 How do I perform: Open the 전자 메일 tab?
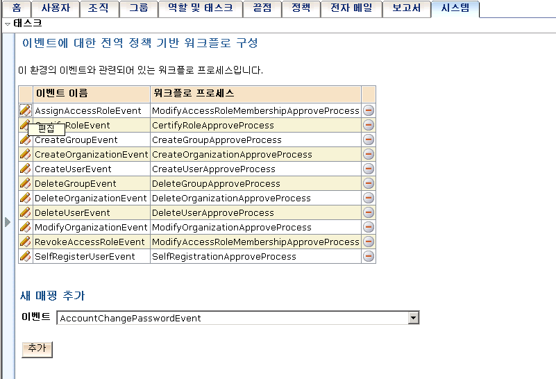351,8
